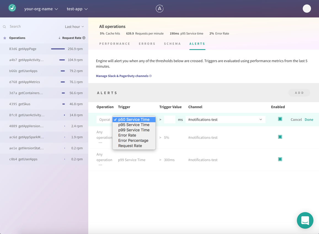Select the 4395 getSkus operation
Image resolution: width=319 pixels, height=234 pixels.
pyautogui.click(x=44, y=104)
